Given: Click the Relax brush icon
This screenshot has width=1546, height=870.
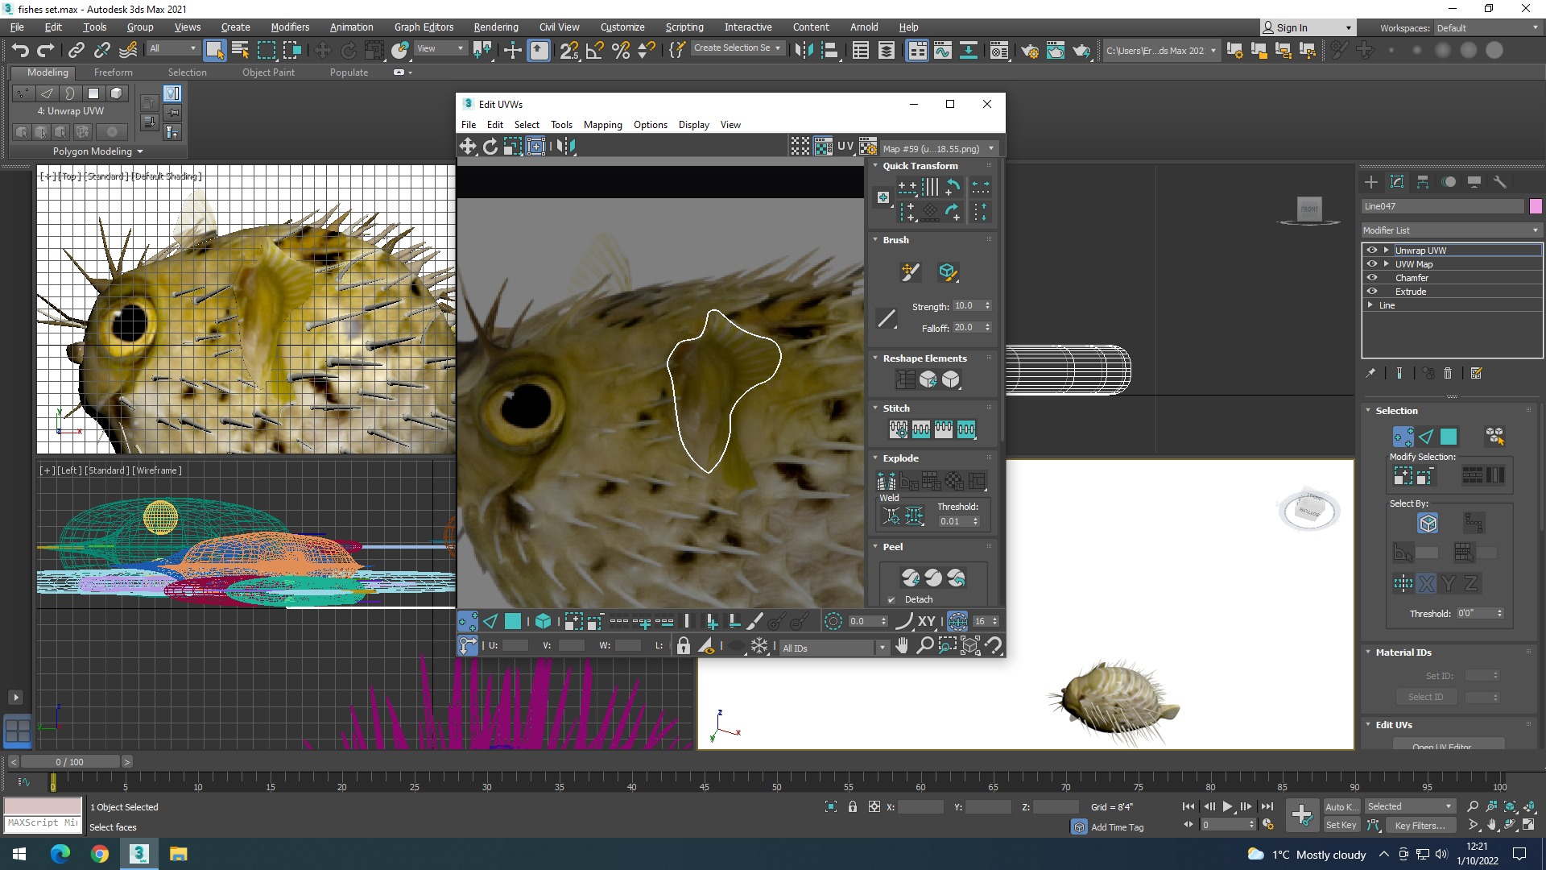Looking at the screenshot, I should pyautogui.click(x=948, y=272).
